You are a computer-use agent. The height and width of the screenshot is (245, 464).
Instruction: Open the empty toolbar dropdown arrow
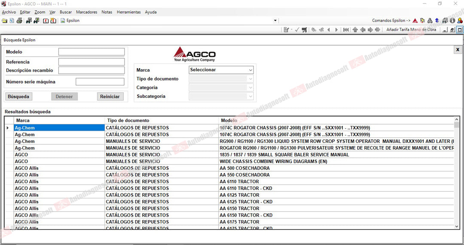tap(275, 21)
